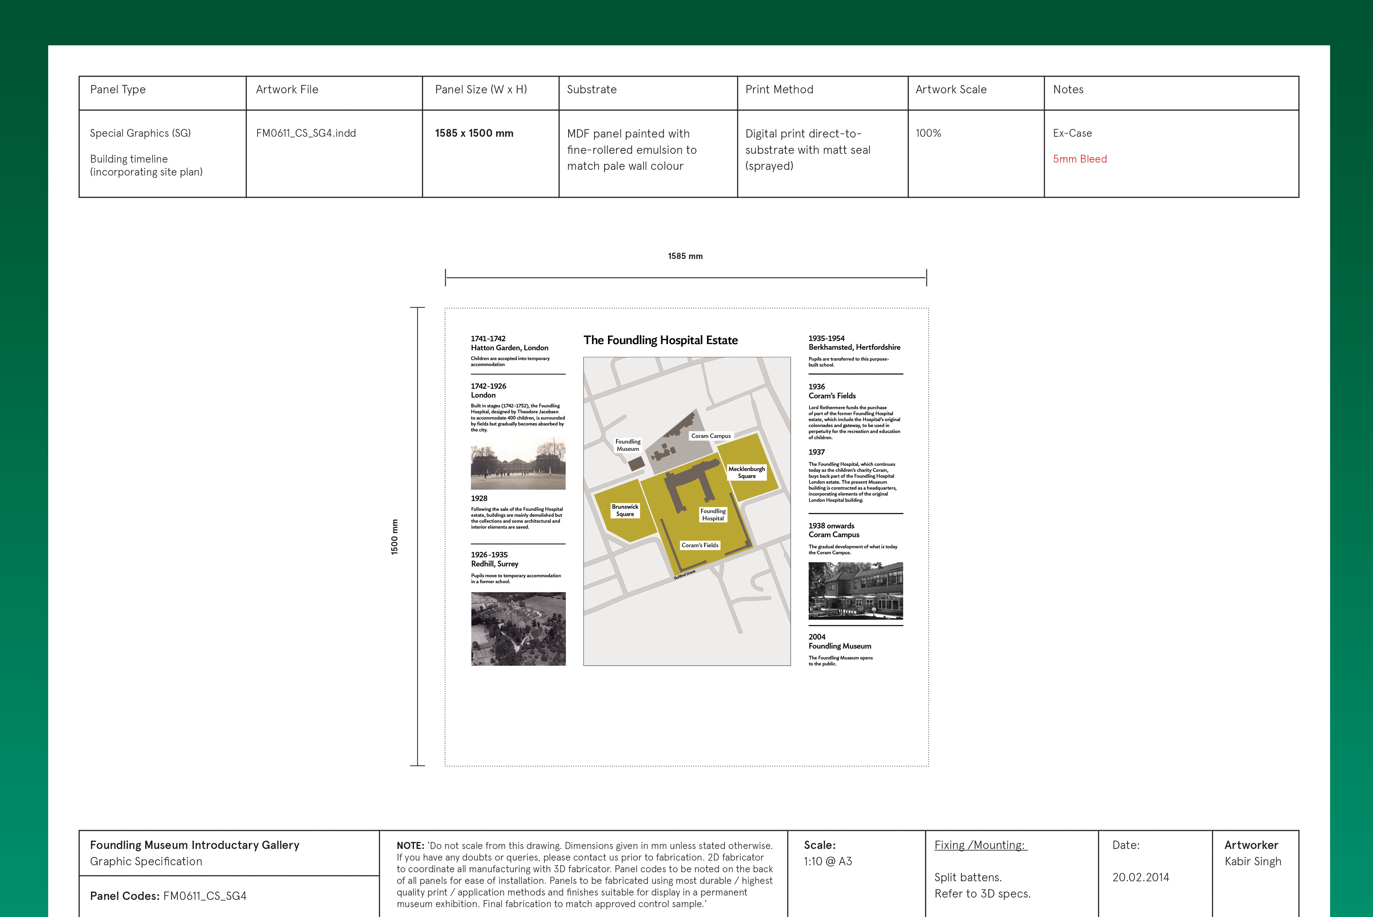1373x917 pixels.
Task: Click the Mecklenburgh Square map label
Action: (x=746, y=473)
